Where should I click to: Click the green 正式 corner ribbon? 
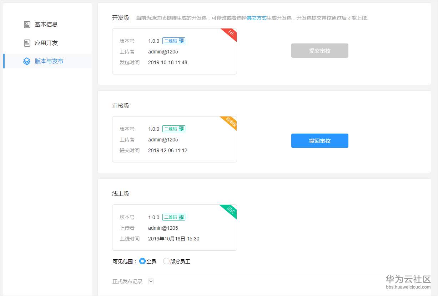(231, 210)
